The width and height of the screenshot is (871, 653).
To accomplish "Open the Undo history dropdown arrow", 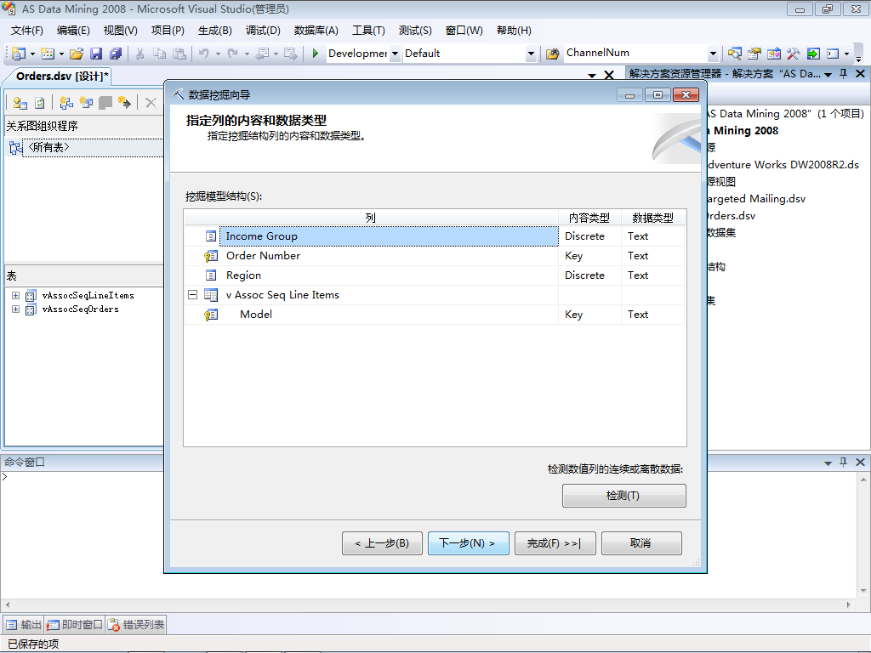I will click(218, 54).
